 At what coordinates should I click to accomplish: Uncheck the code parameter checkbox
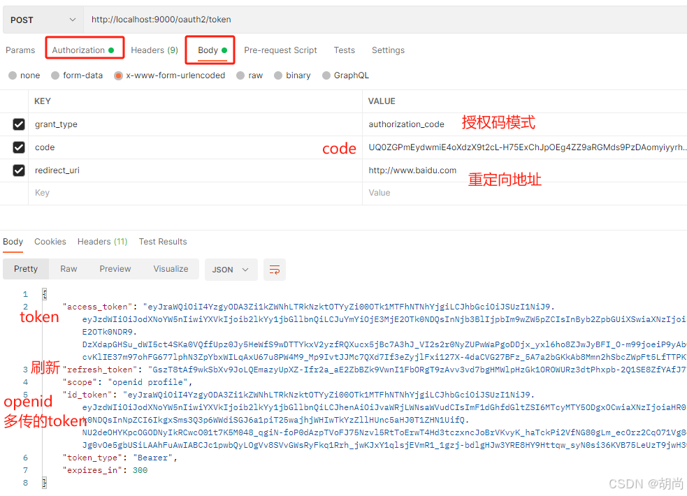point(19,147)
